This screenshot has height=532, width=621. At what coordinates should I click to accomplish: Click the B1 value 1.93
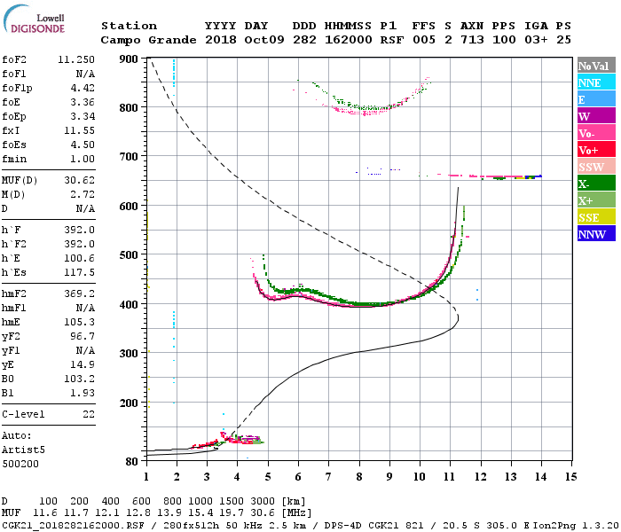click(x=83, y=393)
